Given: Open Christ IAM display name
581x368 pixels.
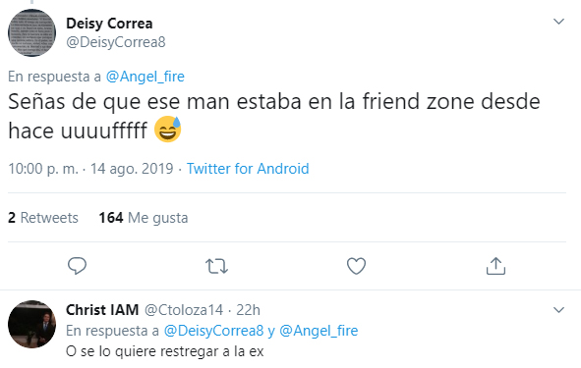Looking at the screenshot, I should point(102,310).
